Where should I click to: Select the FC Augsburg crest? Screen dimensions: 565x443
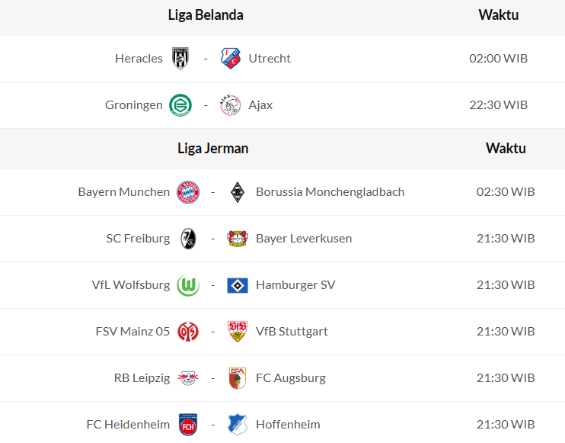click(x=238, y=378)
